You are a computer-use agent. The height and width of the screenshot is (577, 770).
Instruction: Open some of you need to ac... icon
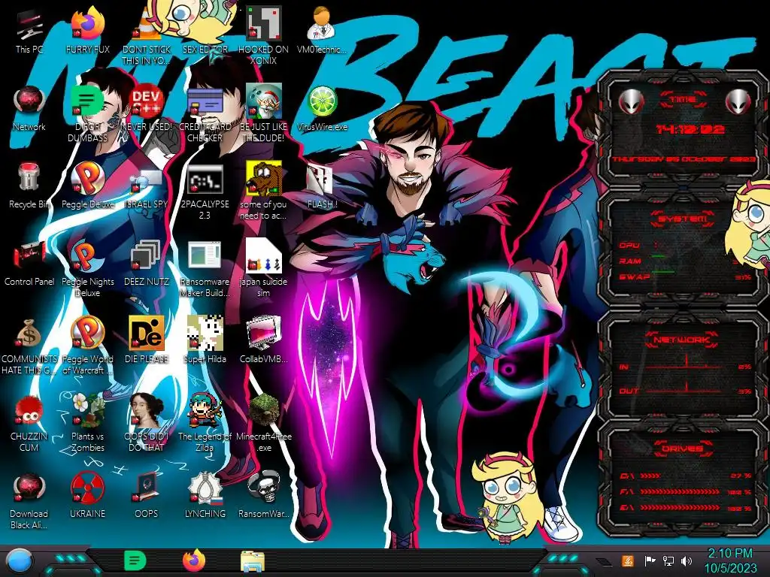click(264, 192)
